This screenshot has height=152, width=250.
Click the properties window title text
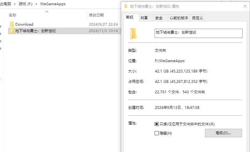(x=155, y=6)
